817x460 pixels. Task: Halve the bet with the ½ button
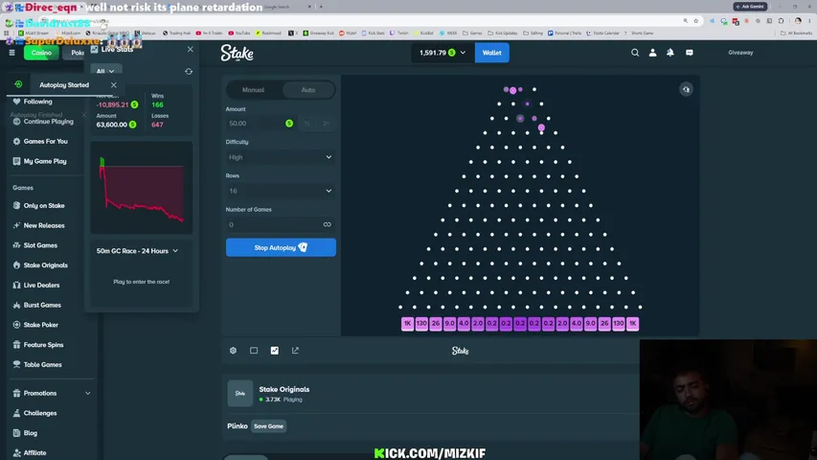pos(306,124)
